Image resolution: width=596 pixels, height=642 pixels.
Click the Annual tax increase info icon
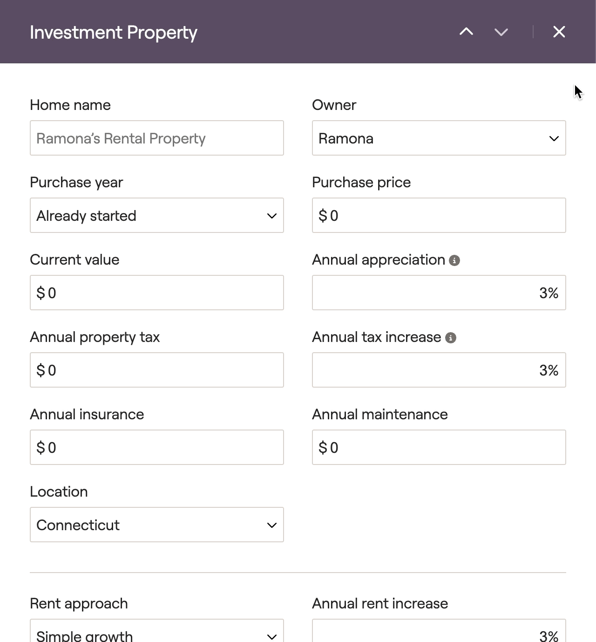click(x=451, y=338)
